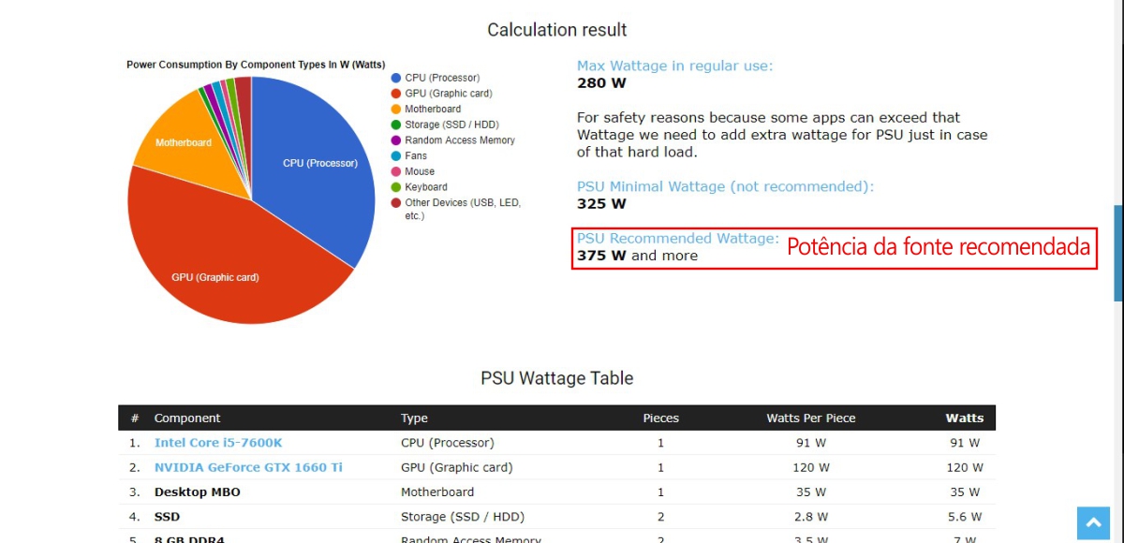Click the Watts Per Piece column header

coord(810,418)
